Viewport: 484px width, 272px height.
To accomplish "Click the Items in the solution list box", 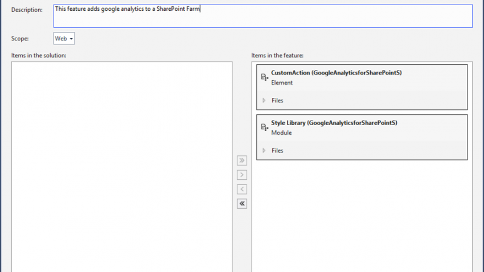I will 122,167.
